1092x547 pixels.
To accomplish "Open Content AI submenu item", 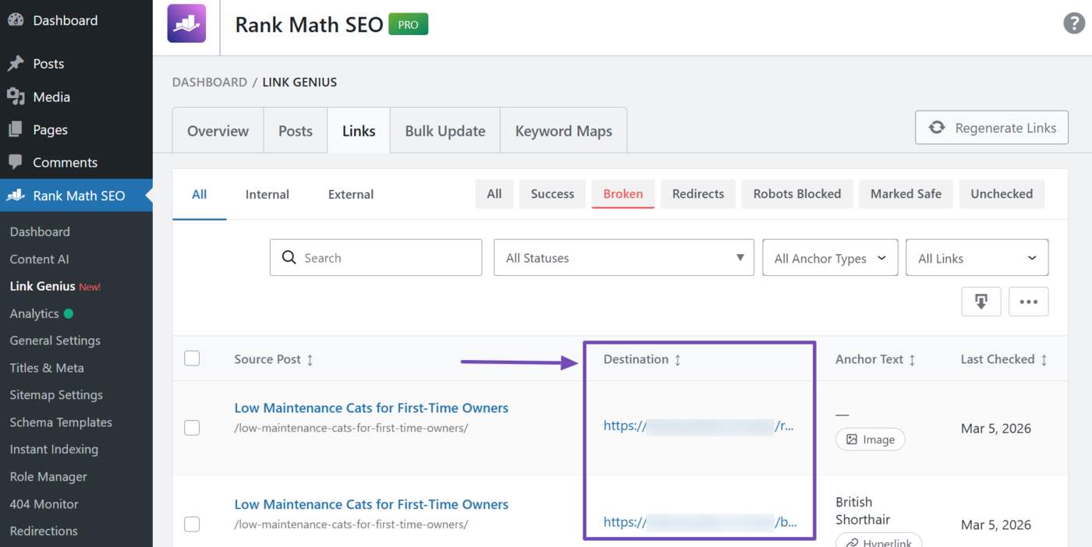I will 40,259.
